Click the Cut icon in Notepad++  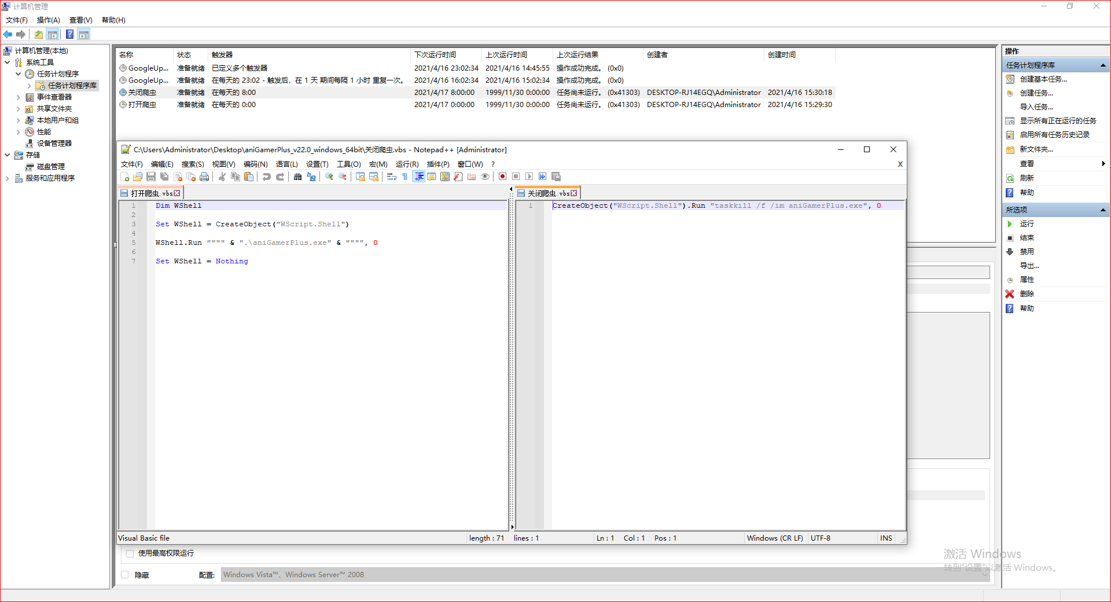coord(222,177)
